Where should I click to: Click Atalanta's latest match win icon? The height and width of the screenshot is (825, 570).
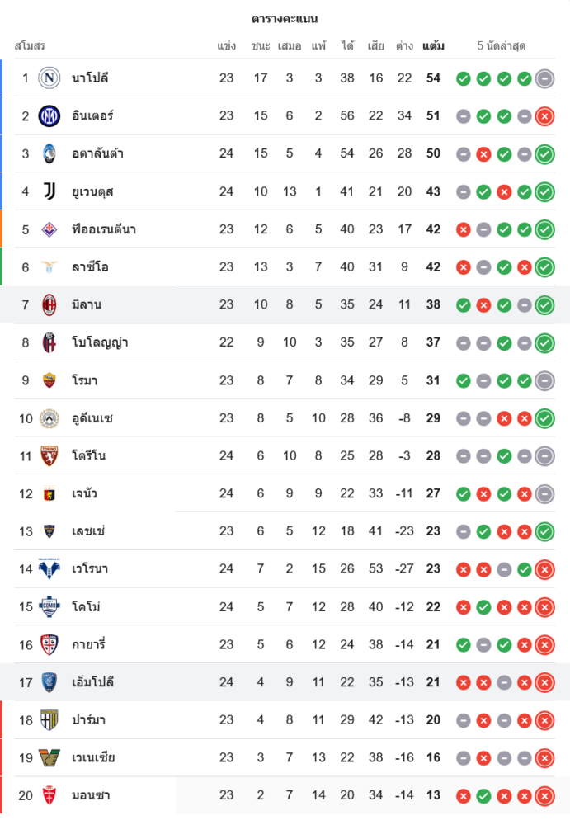pos(544,154)
